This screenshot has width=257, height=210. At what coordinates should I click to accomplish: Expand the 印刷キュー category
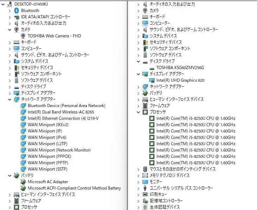click(x=138, y=194)
